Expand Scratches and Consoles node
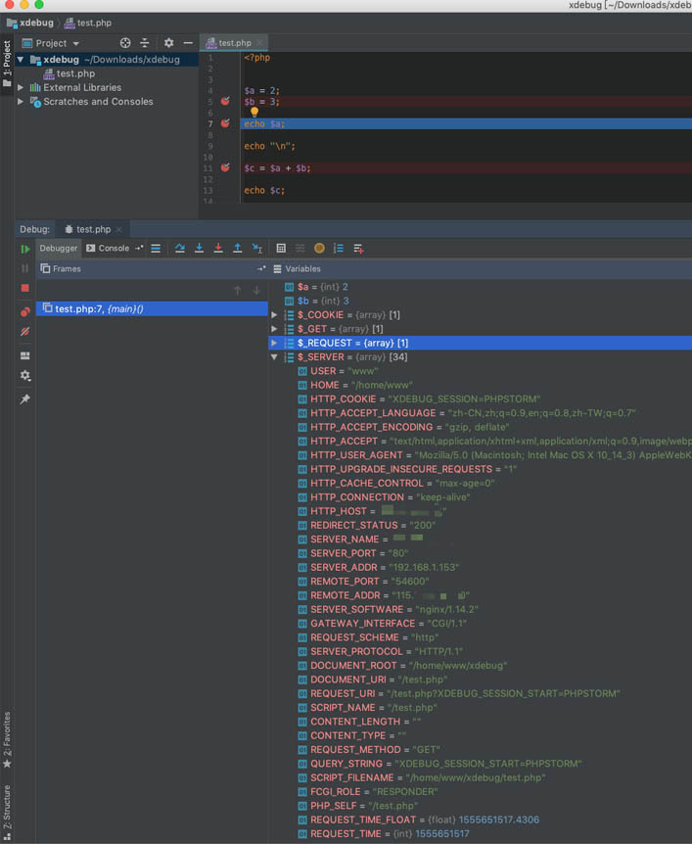 coord(21,101)
